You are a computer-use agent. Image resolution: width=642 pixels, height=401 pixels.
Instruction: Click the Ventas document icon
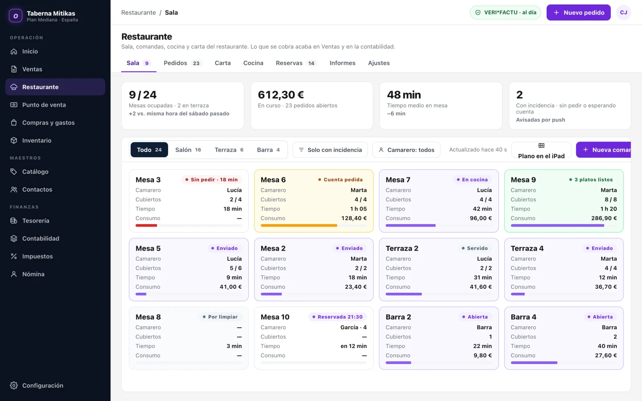tap(14, 69)
